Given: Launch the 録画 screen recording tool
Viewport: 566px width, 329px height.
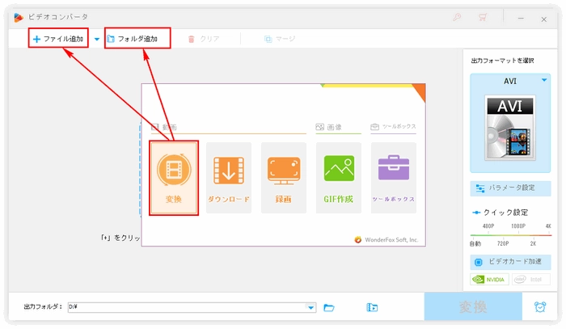Looking at the screenshot, I should [x=284, y=178].
